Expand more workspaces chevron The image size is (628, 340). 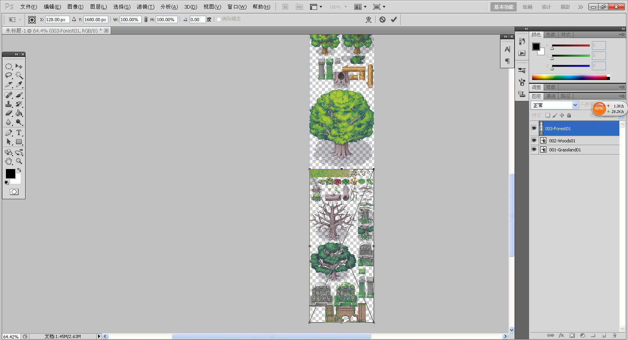point(581,7)
